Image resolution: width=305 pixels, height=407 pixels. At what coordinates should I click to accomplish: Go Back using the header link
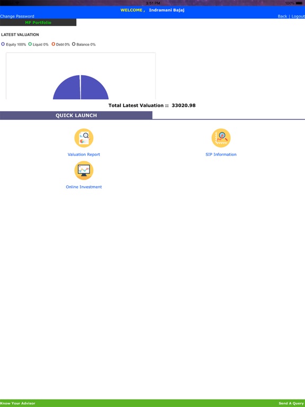[282, 16]
